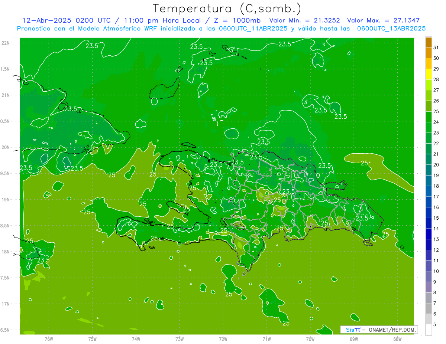The width and height of the screenshot is (446, 344).
Task: Click the legend value 22
Action: pos(436,144)
